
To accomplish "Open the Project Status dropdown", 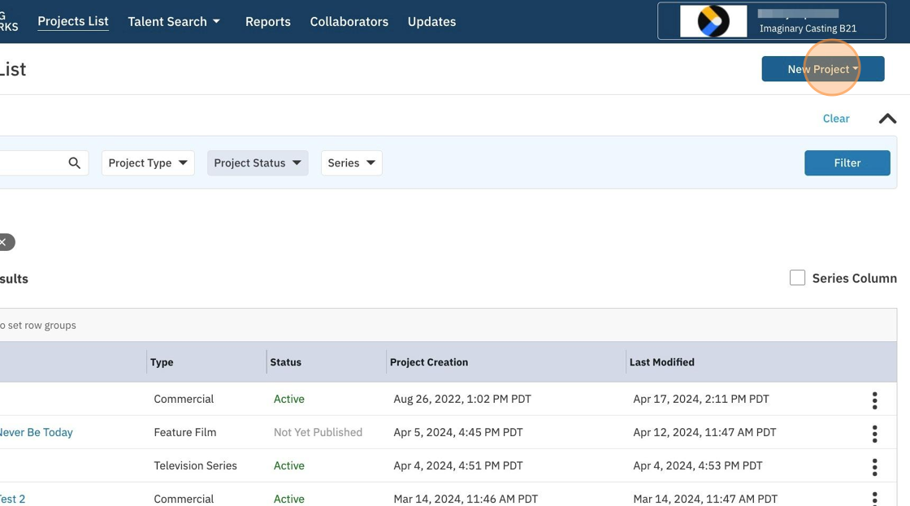I will tap(257, 163).
